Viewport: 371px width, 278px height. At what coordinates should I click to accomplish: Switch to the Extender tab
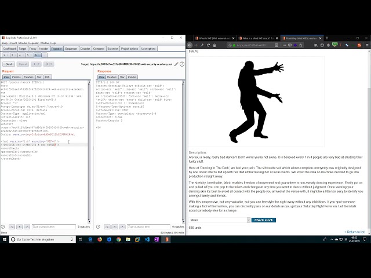112,49
